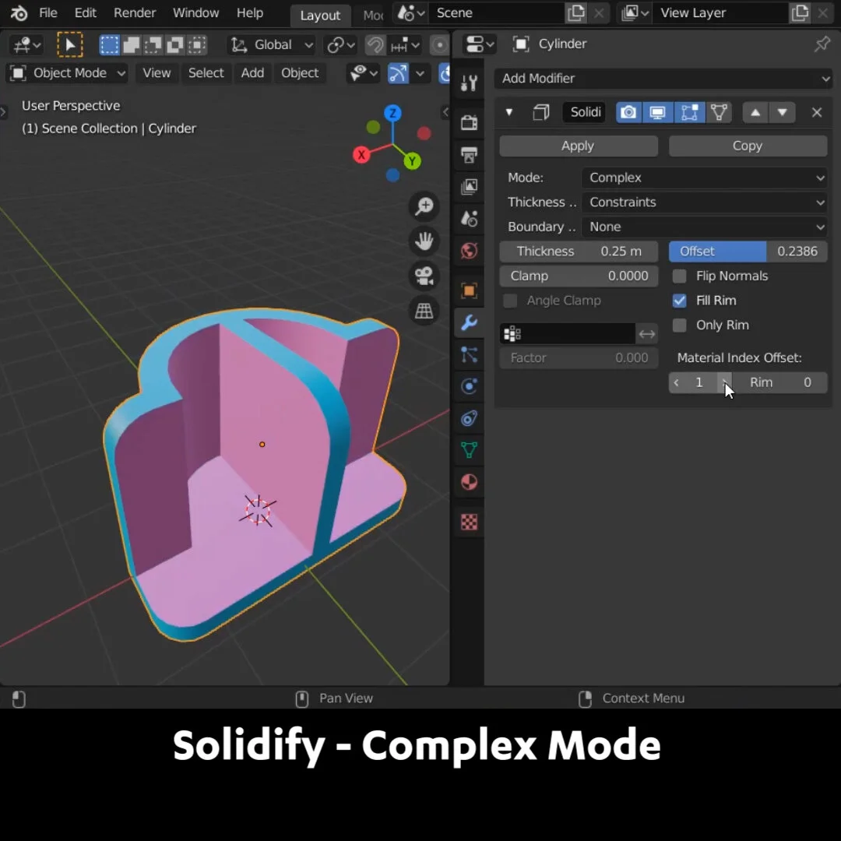Open the Add menu in the viewport
This screenshot has width=841, height=841.
click(252, 72)
